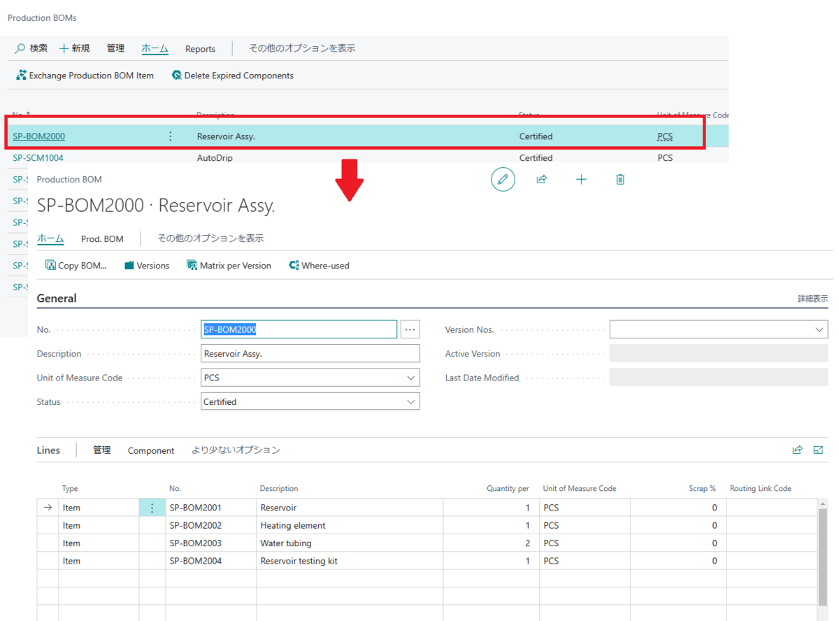Image resolution: width=839 pixels, height=621 pixels.
Task: Open the Version Nos. dropdown
Action: [819, 329]
